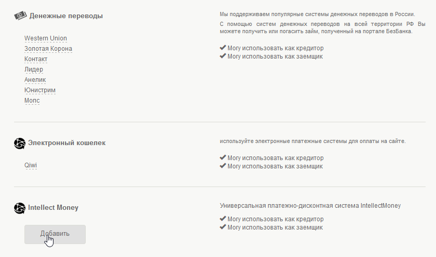Open the Western Union link

click(46, 38)
